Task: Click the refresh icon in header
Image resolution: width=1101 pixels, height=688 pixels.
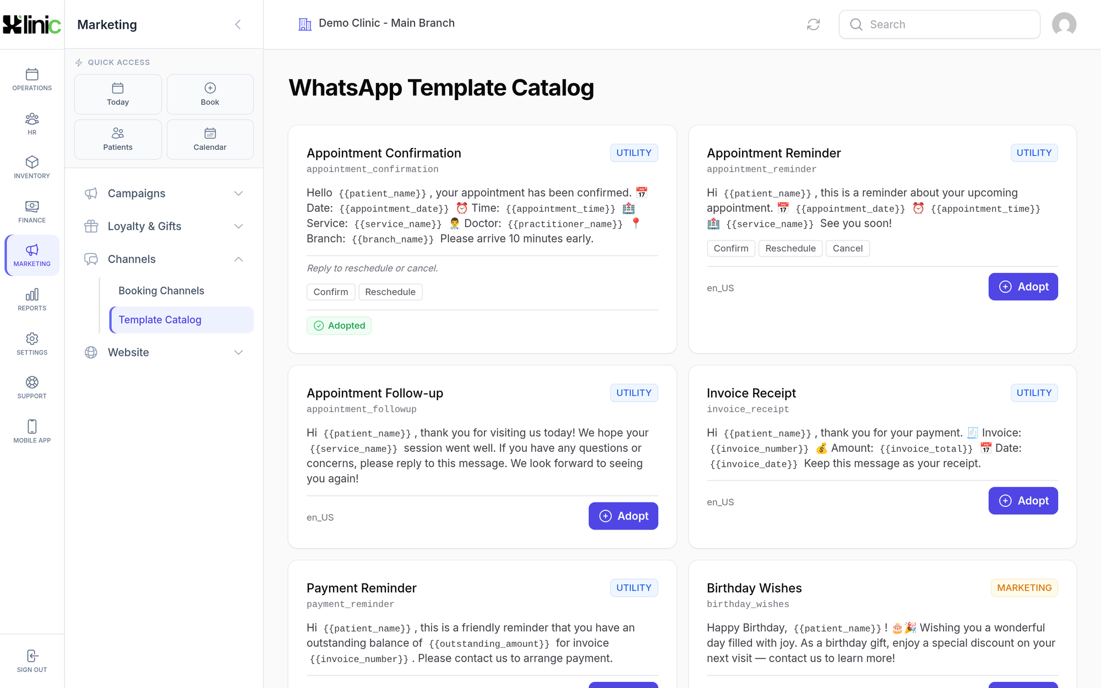Action: point(813,24)
